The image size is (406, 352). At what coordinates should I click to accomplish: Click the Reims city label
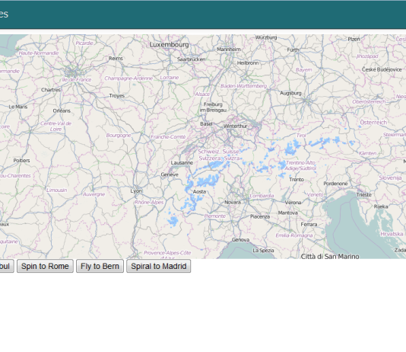click(x=116, y=59)
